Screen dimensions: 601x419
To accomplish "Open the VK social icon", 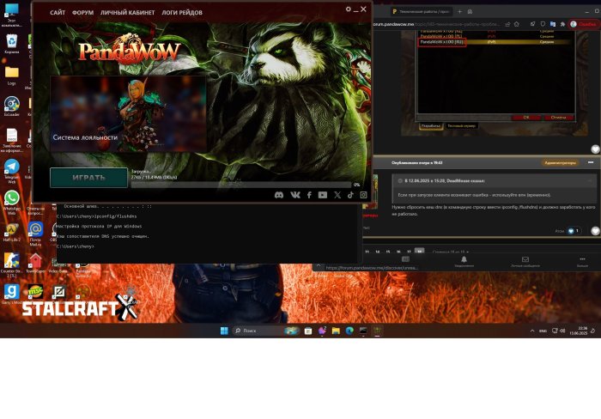I will pos(294,195).
